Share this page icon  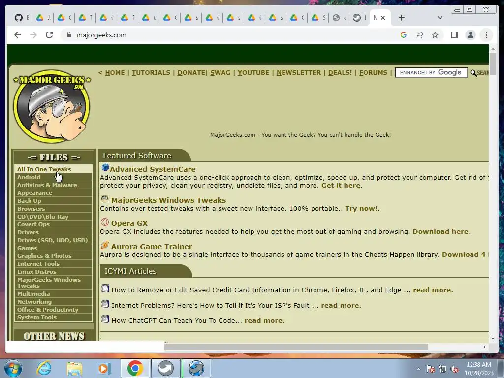(x=419, y=35)
